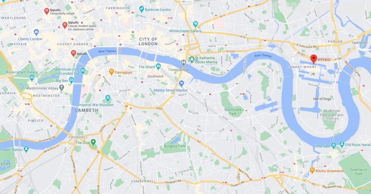371x194 pixels.
Task: Select the Tower Bridge landmark icon
Action: 183,63
